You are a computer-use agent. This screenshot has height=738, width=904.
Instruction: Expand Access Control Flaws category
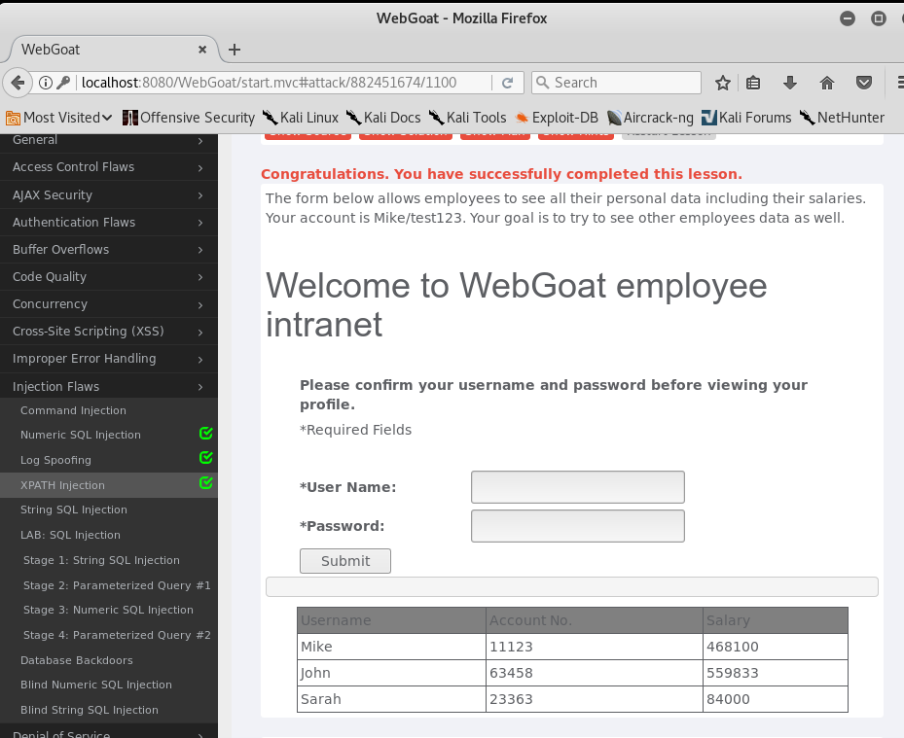[x=109, y=167]
